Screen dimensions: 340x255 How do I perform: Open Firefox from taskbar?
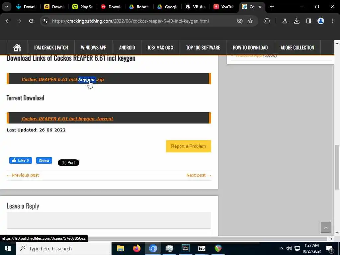(136, 248)
